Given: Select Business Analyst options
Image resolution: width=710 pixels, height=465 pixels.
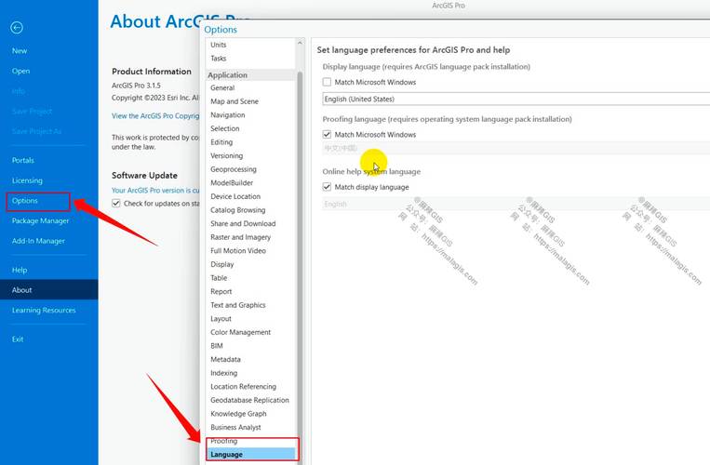Looking at the screenshot, I should point(235,427).
